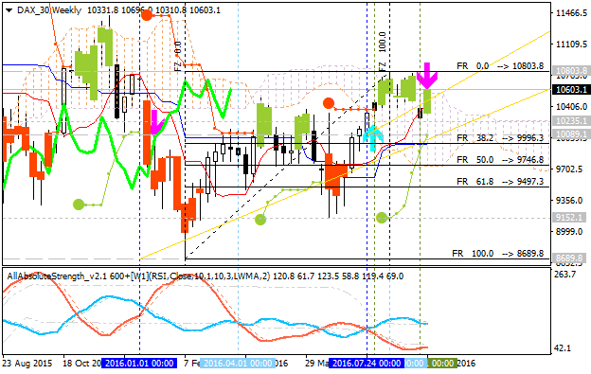Select the red circle marker near chart top
Screen dimensions: 591x374
[x=146, y=15]
